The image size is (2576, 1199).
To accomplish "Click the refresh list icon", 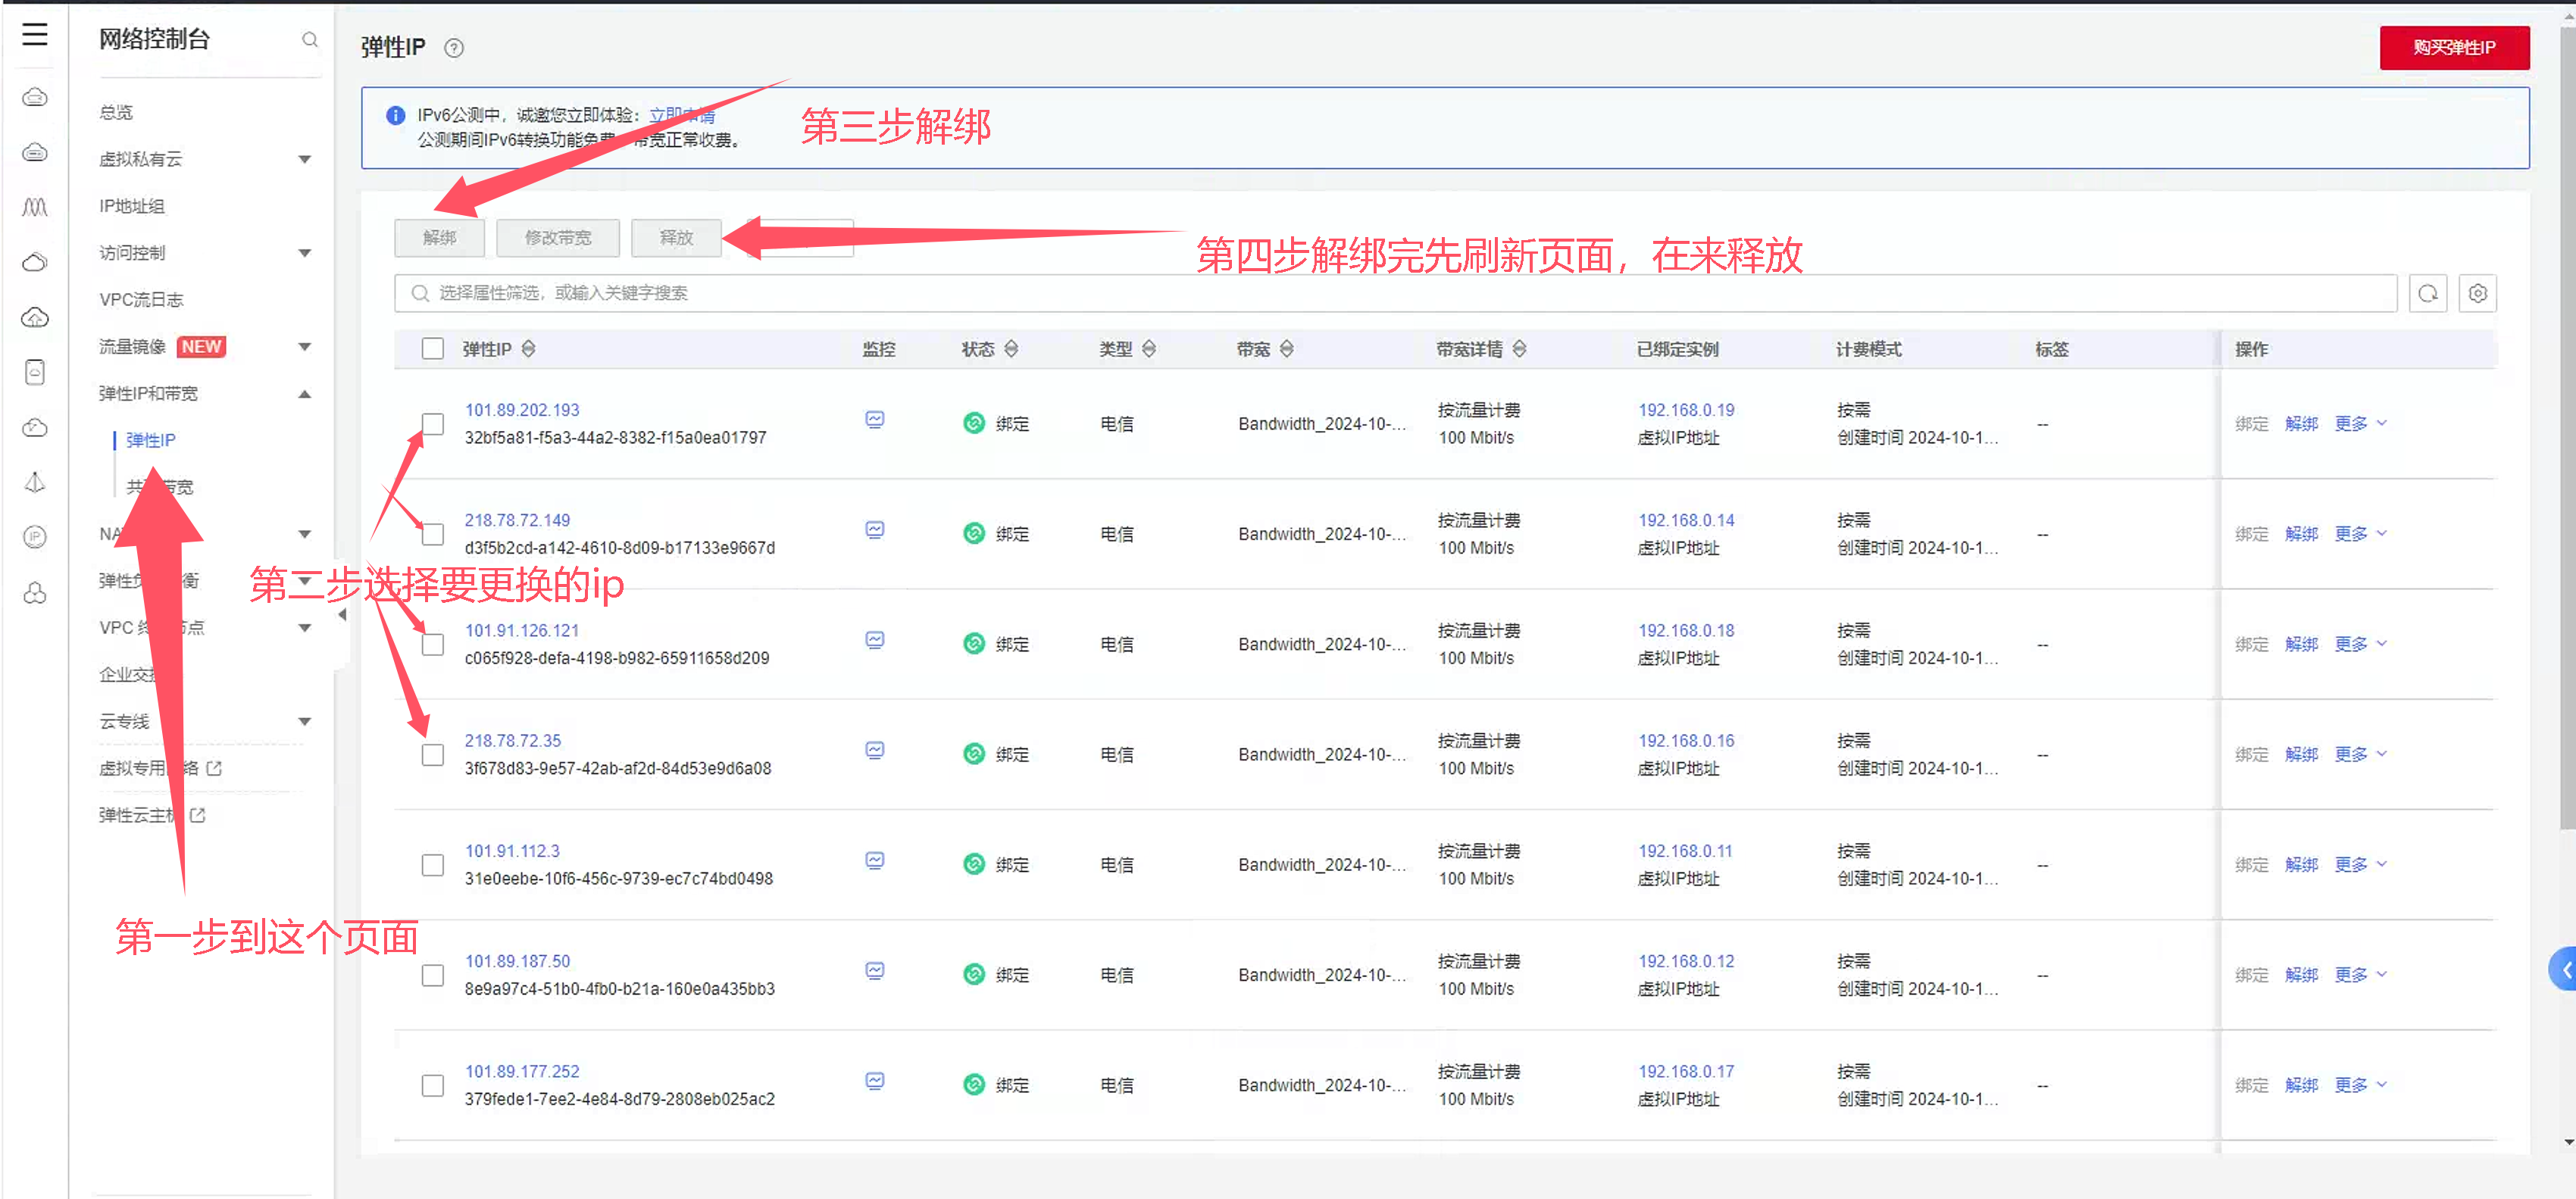I will 2428,293.
